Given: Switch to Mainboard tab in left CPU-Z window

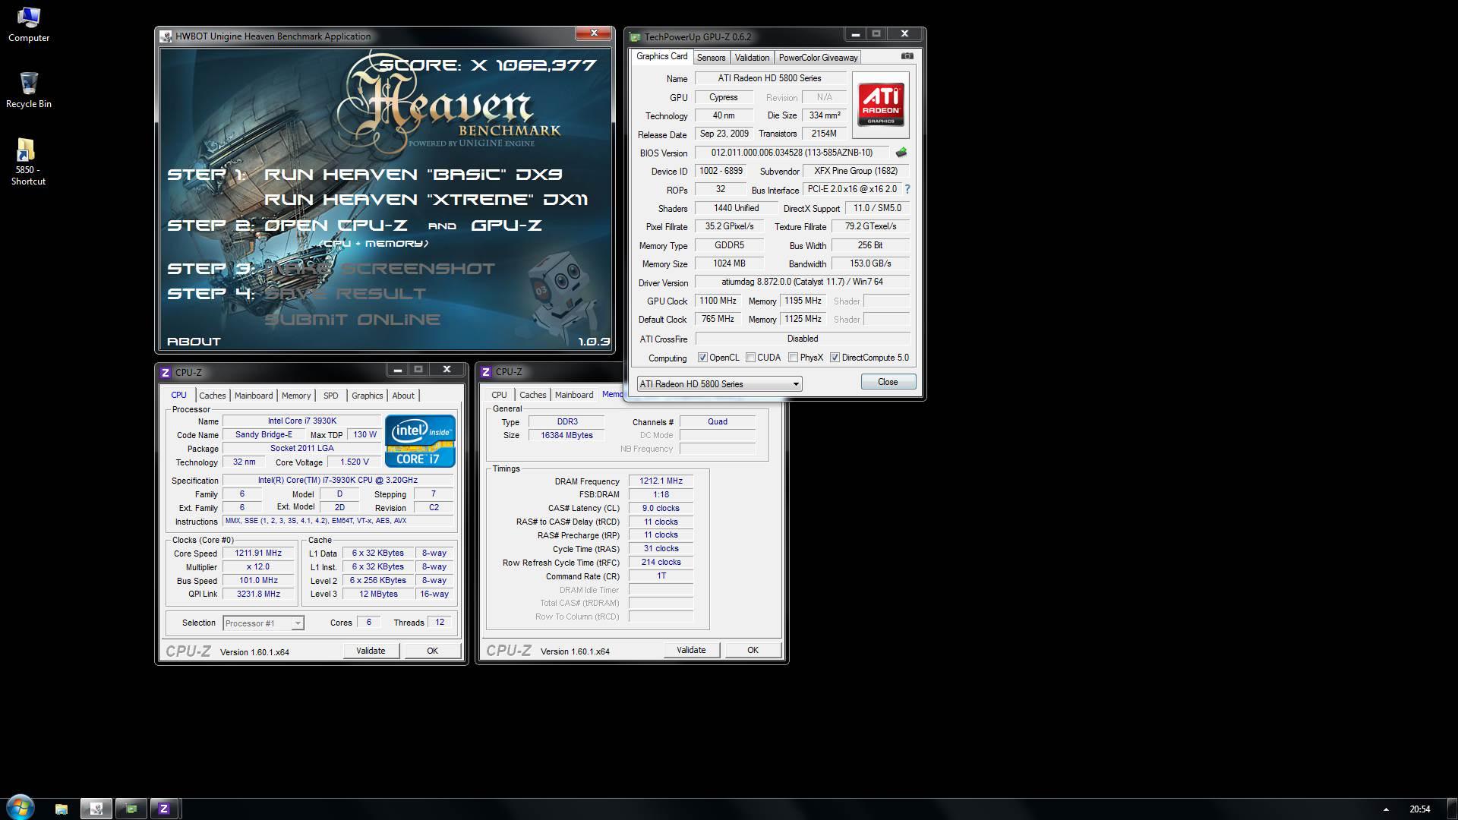Looking at the screenshot, I should tap(253, 396).
